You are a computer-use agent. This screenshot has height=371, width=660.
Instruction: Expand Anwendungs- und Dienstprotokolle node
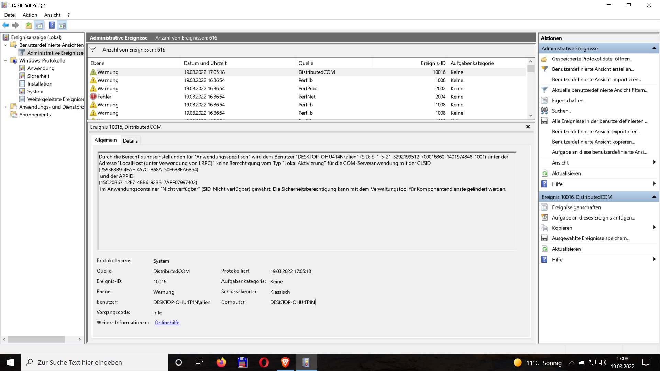click(x=5, y=107)
